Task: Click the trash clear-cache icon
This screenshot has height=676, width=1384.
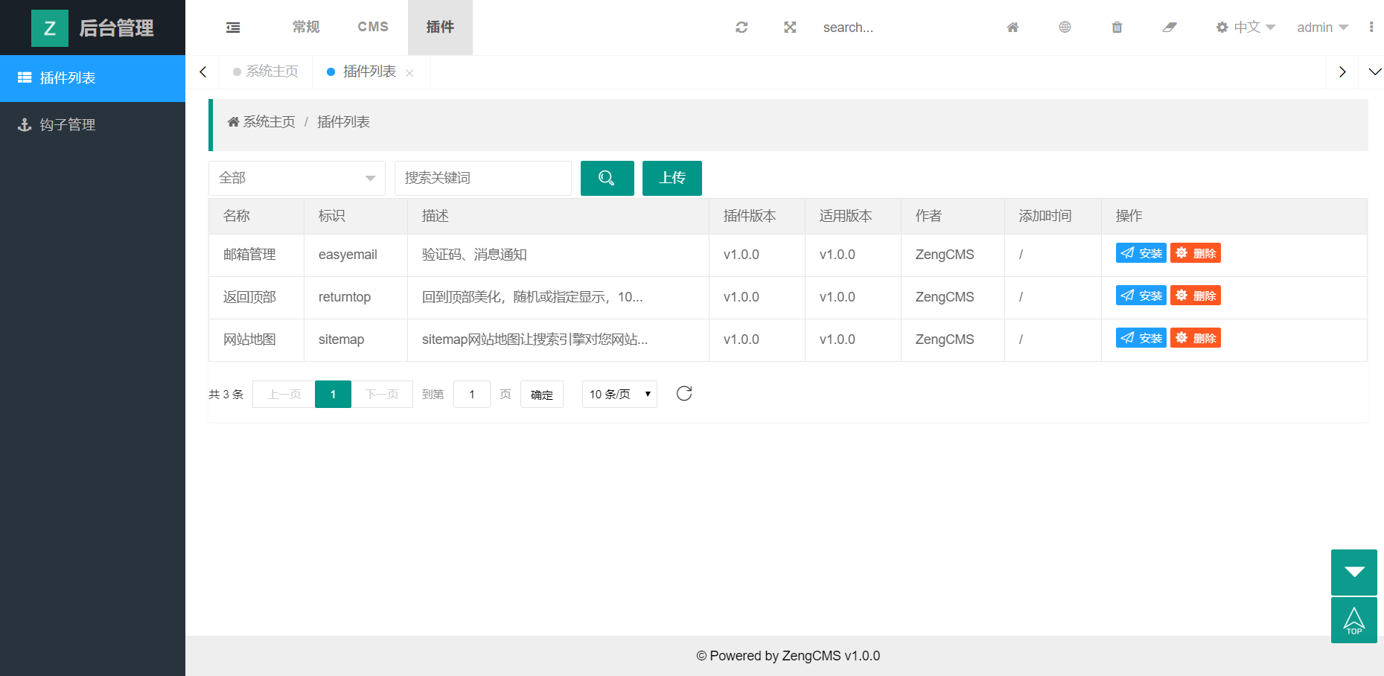Action: pos(1117,28)
